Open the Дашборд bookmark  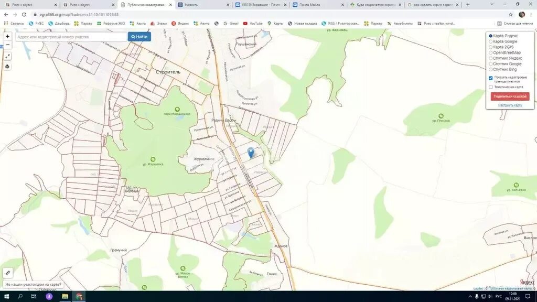pos(59,24)
